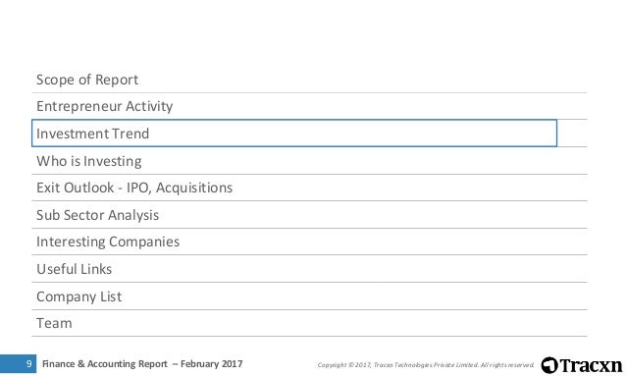Click the word Companies in Interesting Companies
626x376 pixels.
click(x=144, y=242)
